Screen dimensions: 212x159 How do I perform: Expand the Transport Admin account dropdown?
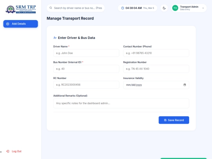[203, 8]
